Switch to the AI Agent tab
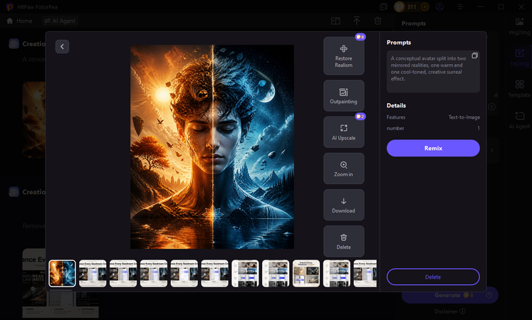This screenshot has width=532, height=320. tap(60, 21)
